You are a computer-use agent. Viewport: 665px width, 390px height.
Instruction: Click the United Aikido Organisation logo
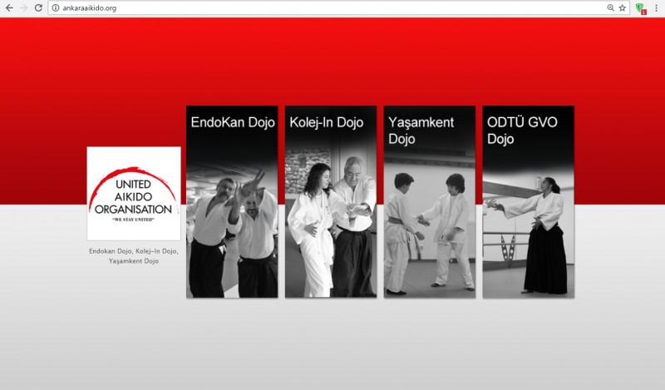pyautogui.click(x=134, y=194)
